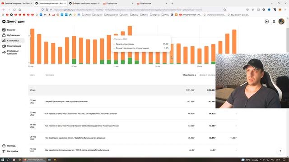Sort table by Общий доход column

coord(189,75)
